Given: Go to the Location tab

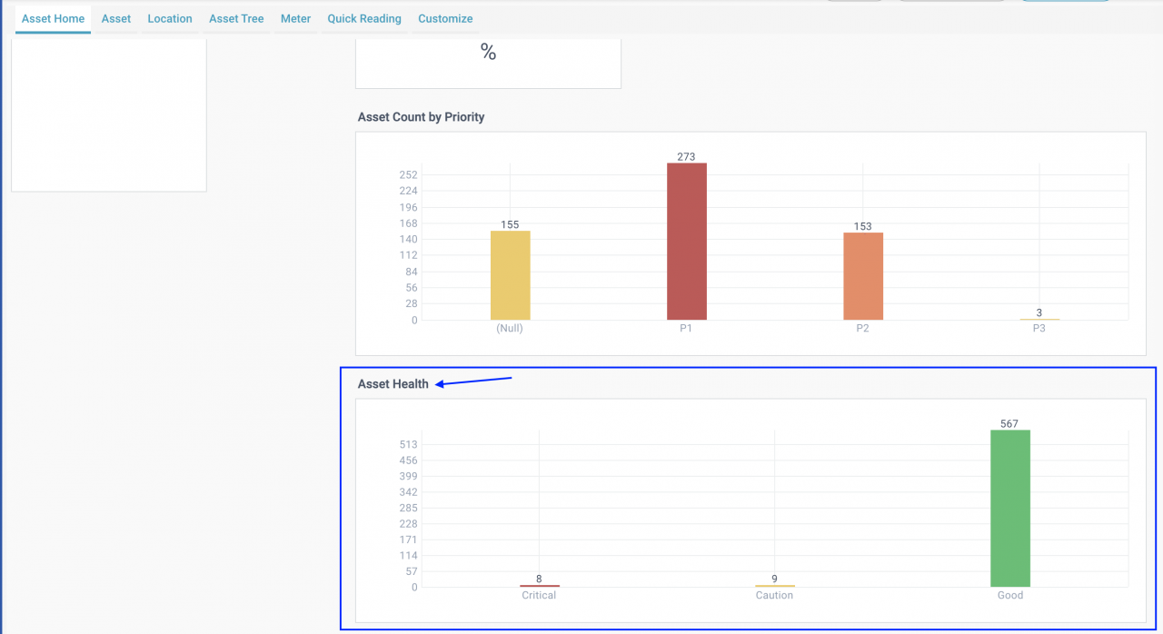Looking at the screenshot, I should click(x=170, y=18).
